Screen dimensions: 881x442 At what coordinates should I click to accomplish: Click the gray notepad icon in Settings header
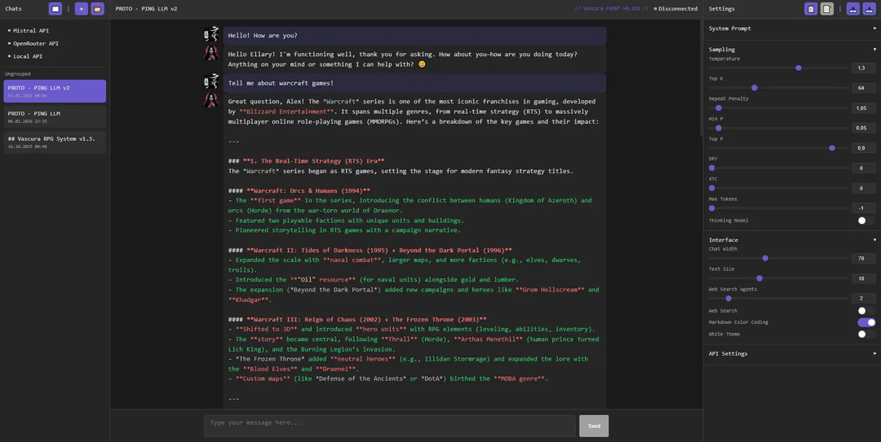(x=826, y=9)
